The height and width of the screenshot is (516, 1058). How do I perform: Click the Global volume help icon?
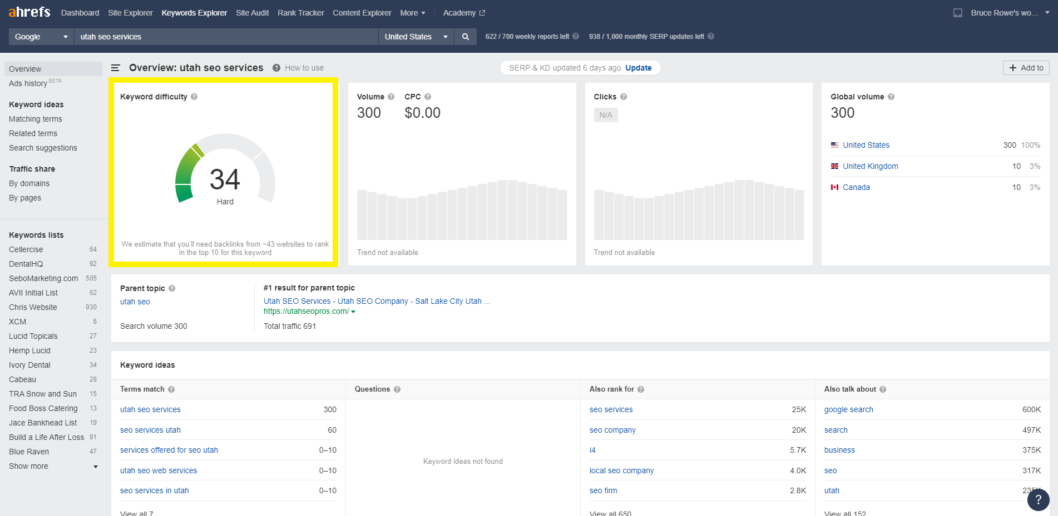(891, 97)
